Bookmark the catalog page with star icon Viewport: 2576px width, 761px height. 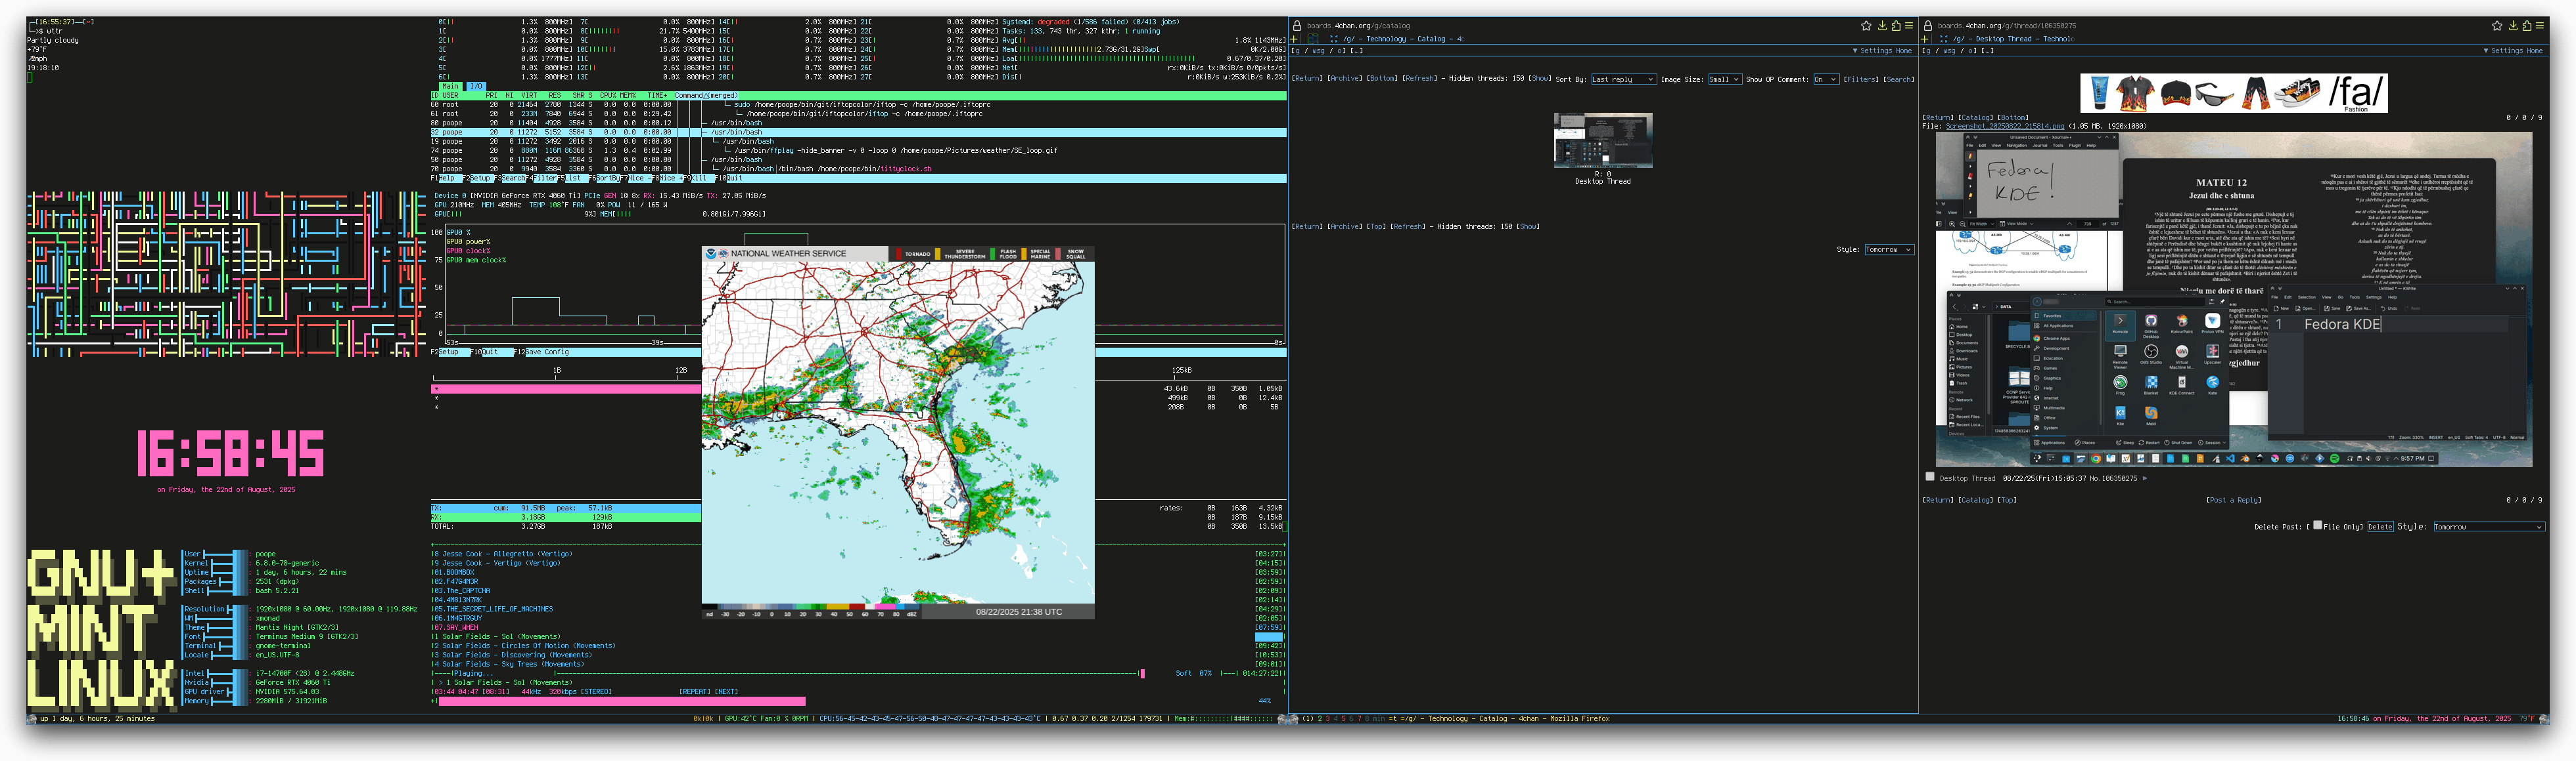[1866, 26]
